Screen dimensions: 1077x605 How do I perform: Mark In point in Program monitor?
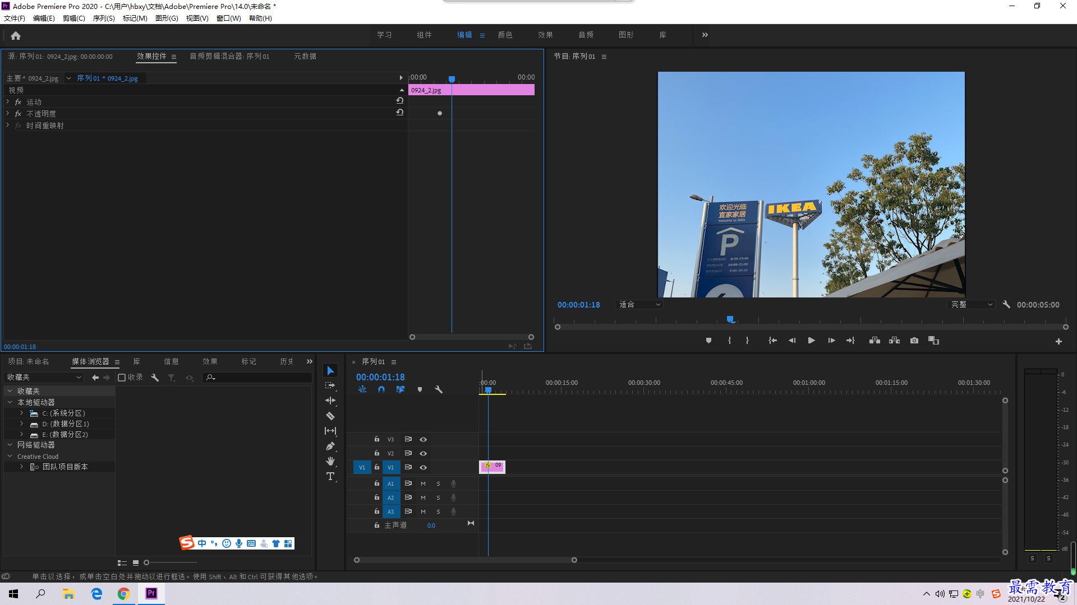pyautogui.click(x=729, y=341)
